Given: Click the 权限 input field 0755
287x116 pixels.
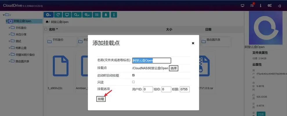Looking at the screenshot, I should [185, 90].
